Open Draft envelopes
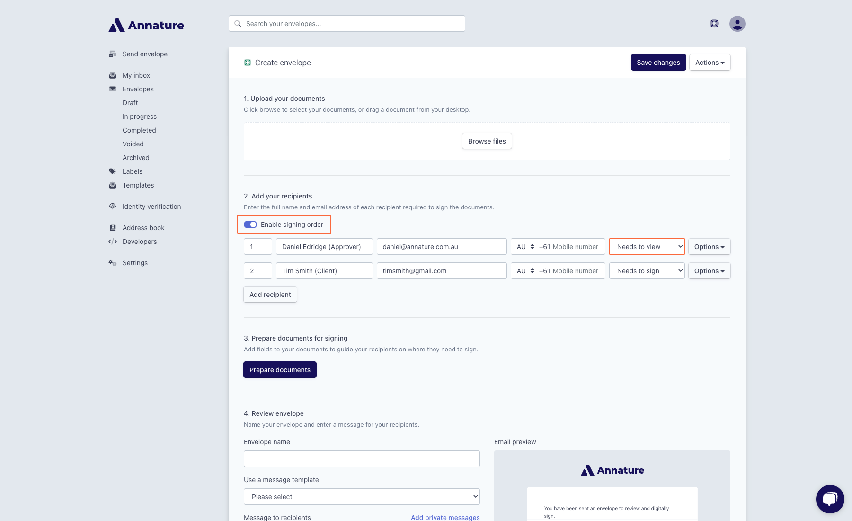Viewport: 852px width, 521px height. point(130,103)
